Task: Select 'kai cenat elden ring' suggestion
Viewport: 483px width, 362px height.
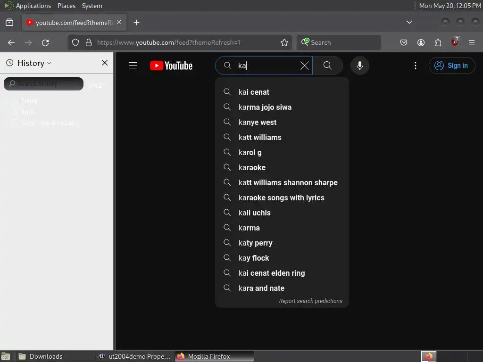Action: click(x=282, y=273)
